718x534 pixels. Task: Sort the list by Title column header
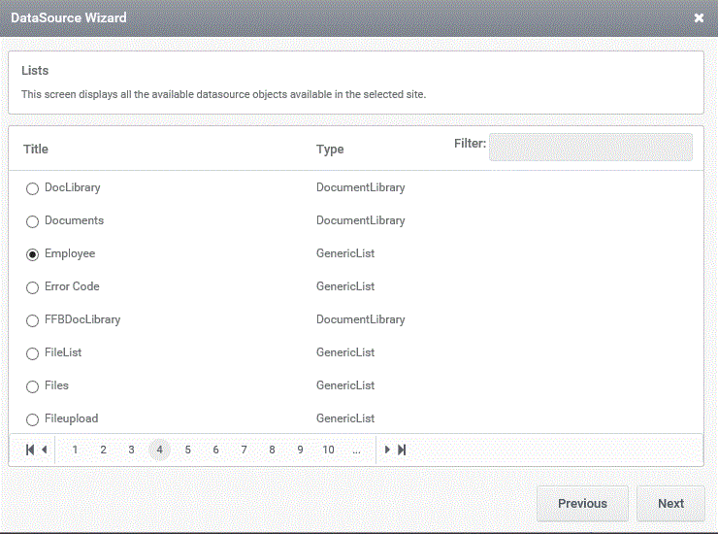pos(36,149)
